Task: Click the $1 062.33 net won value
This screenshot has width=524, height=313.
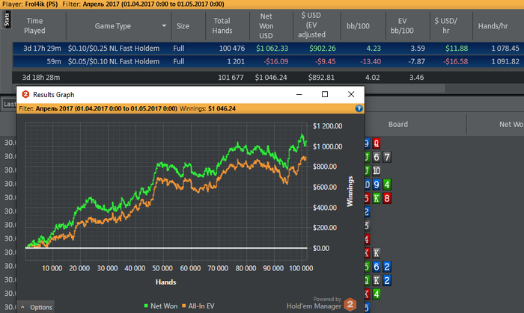Action: click(272, 49)
